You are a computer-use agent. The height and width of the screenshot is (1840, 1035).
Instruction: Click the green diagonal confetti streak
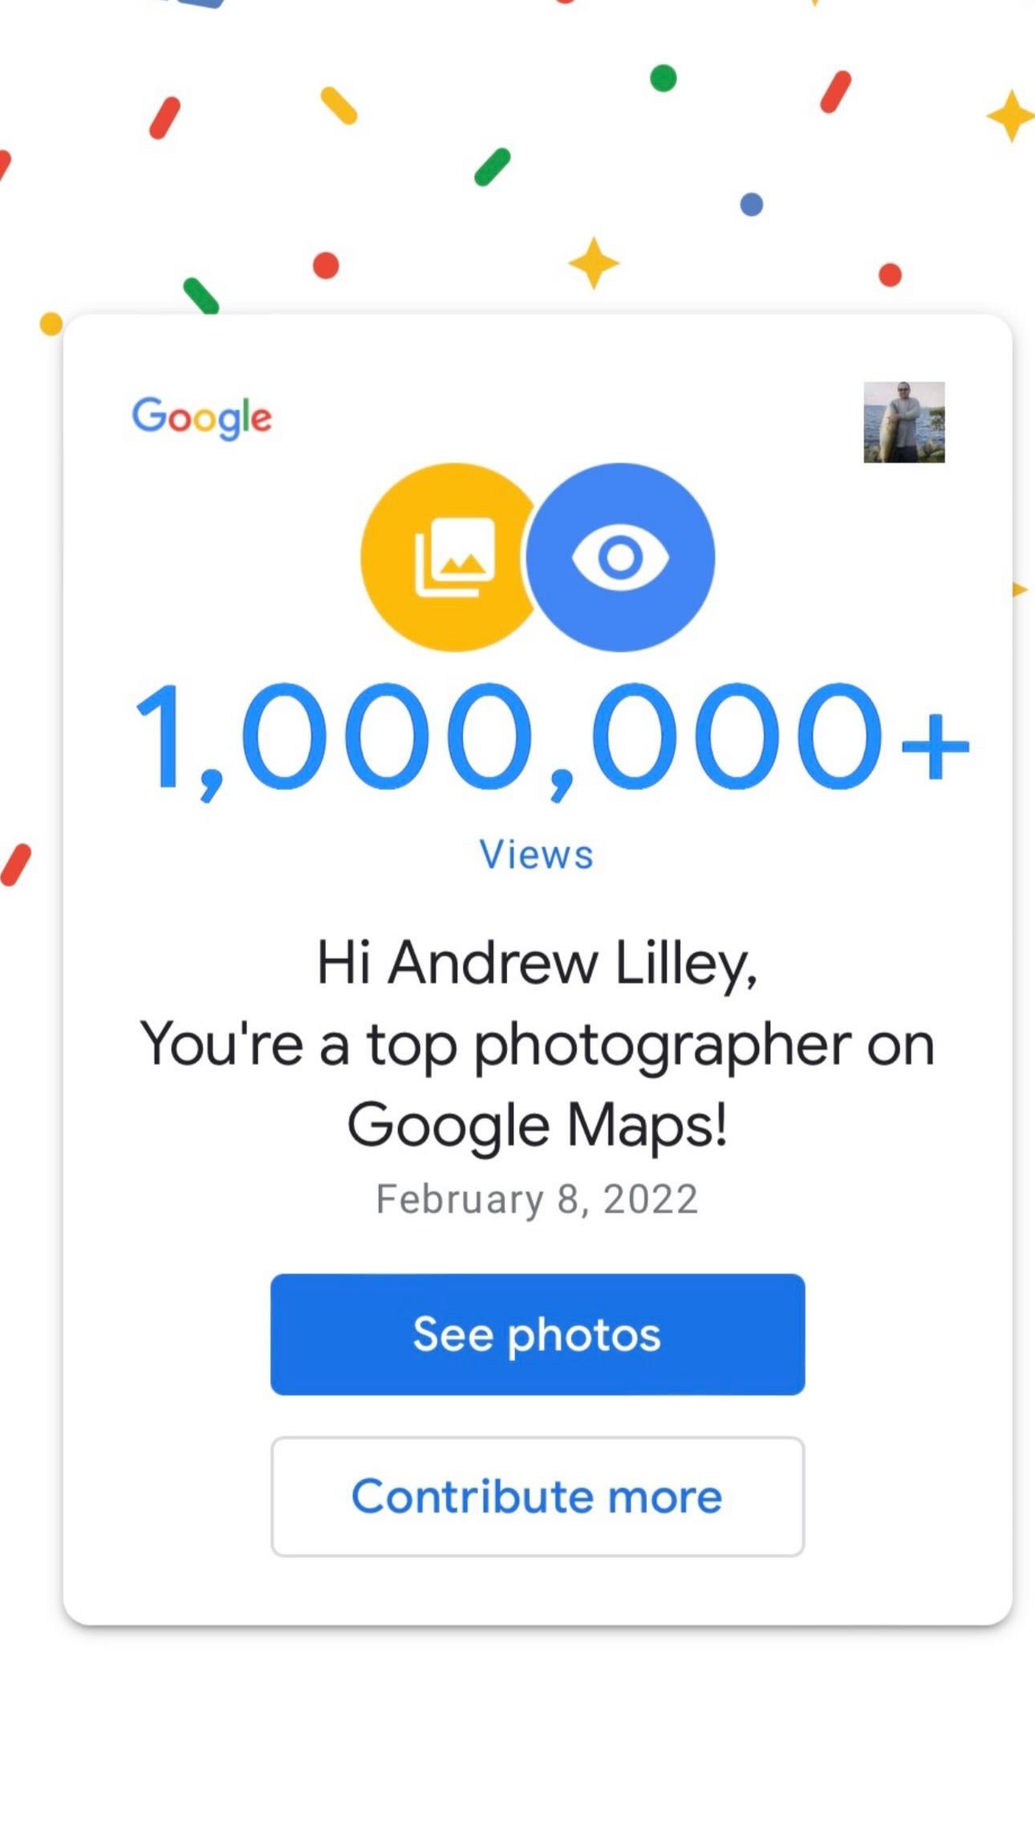click(493, 167)
